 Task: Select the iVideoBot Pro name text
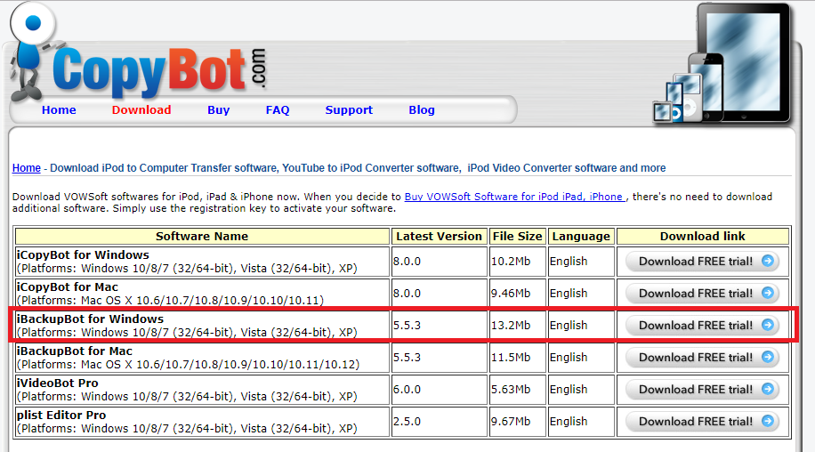(58, 383)
